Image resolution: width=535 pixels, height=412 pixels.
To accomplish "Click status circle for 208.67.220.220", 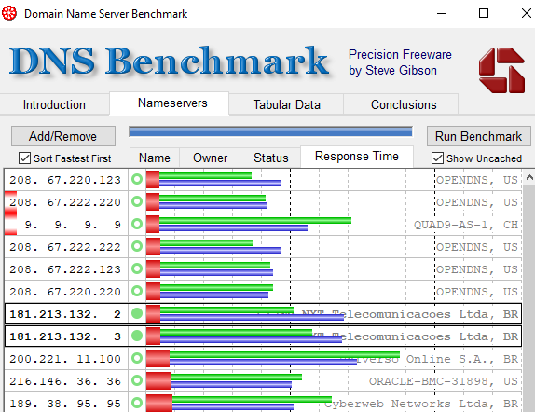I will (x=137, y=291).
